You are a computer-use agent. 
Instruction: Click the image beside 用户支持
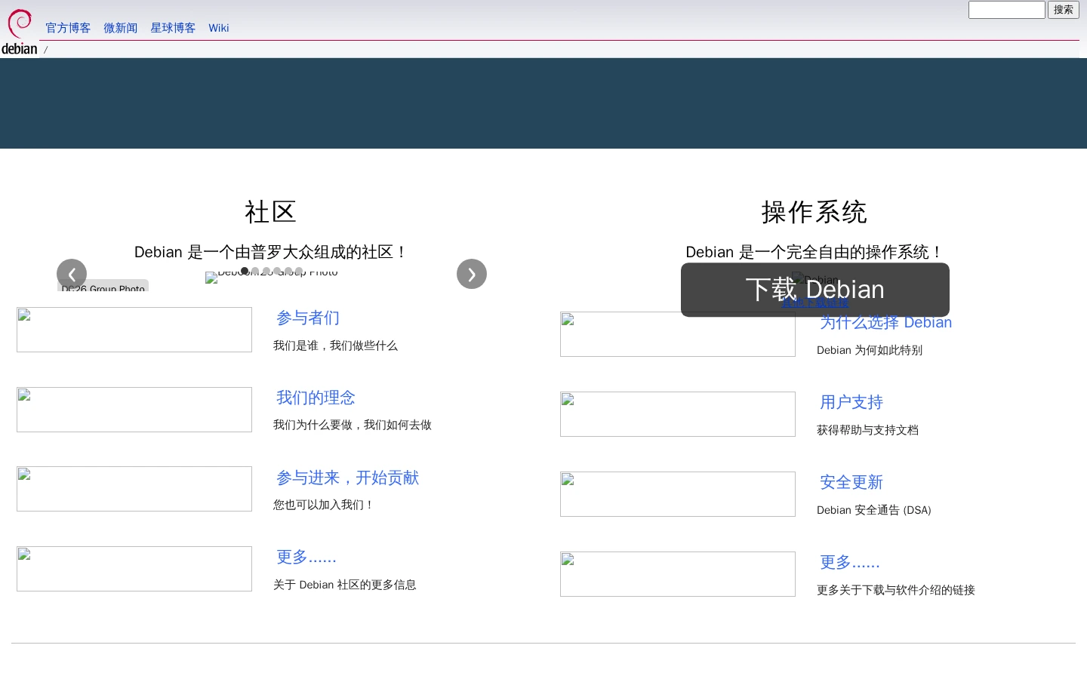(x=678, y=414)
